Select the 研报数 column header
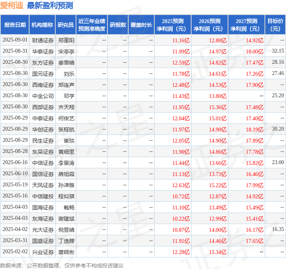The image size is (286, 269). pos(118,25)
